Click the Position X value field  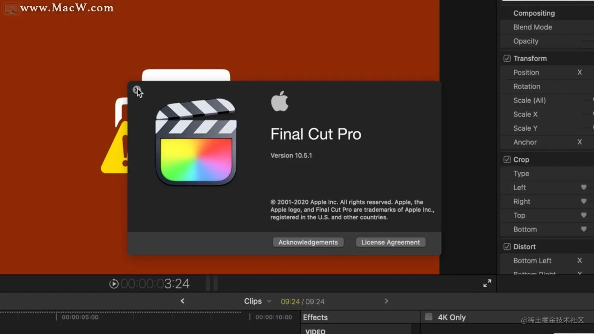click(579, 72)
